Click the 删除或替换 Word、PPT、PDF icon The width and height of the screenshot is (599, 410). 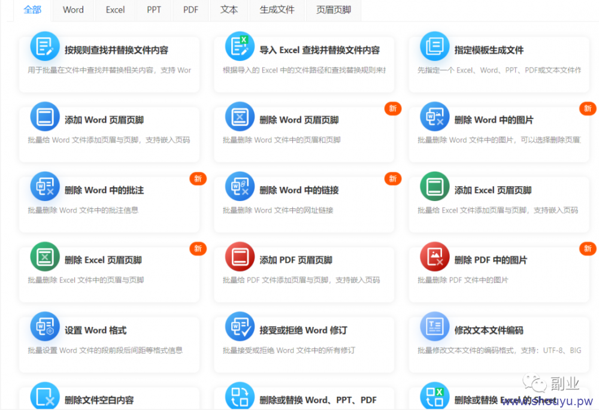(x=240, y=396)
